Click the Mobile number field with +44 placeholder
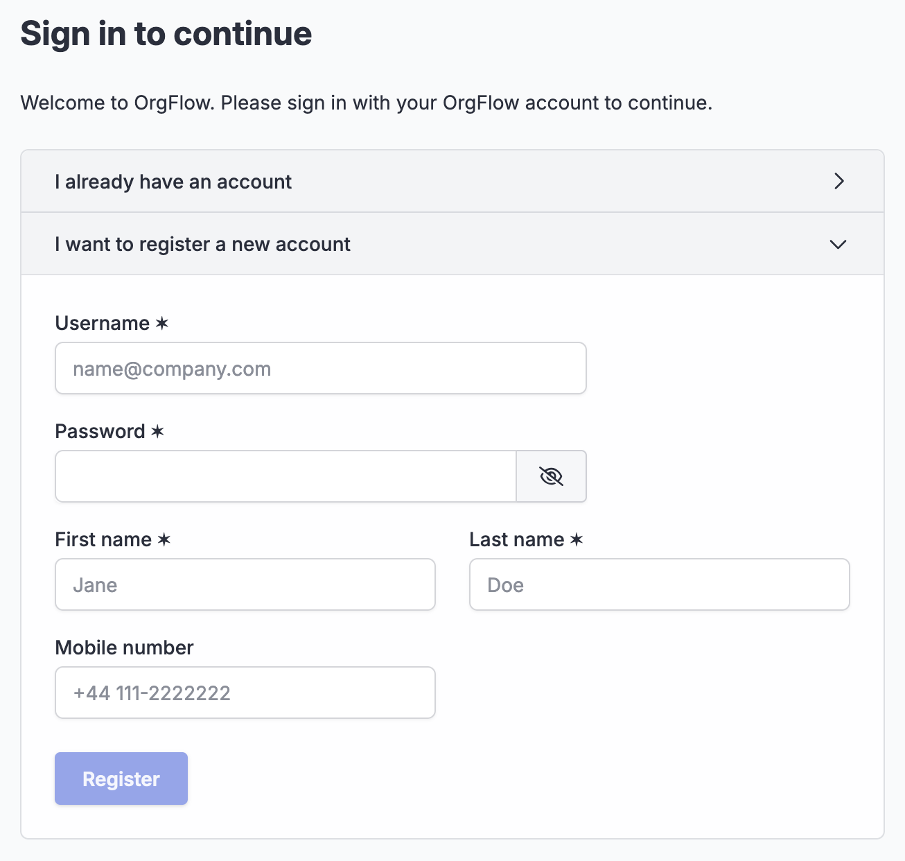Viewport: 905px width, 861px height. pyautogui.click(x=245, y=693)
